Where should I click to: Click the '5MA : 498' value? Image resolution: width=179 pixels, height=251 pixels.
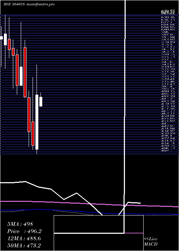click(20, 224)
